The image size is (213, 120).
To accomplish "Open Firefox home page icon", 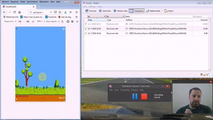I will pos(20,12).
